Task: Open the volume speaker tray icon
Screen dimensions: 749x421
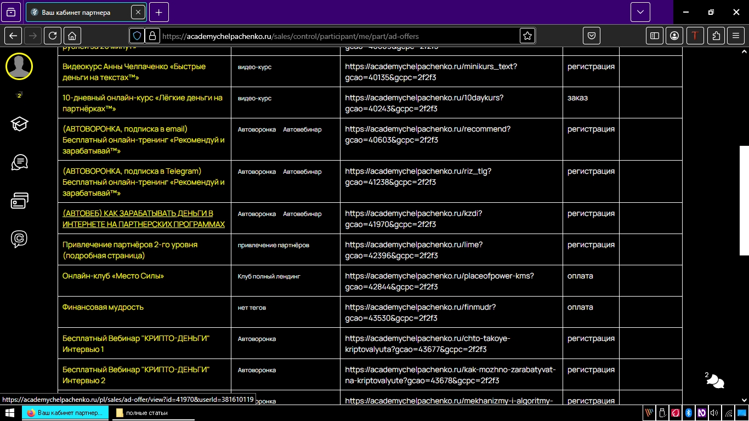Action: [714, 413]
